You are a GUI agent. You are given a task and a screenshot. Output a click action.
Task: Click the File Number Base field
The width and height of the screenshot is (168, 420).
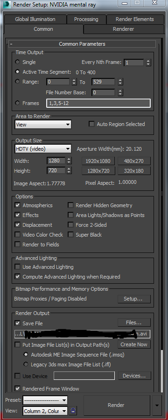click(104, 93)
